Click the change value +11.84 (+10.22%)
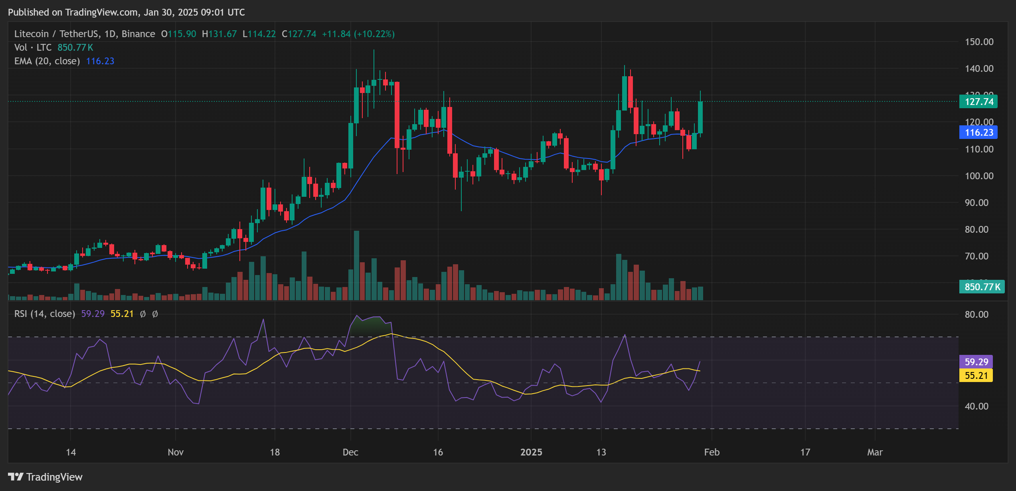This screenshot has height=491, width=1016. click(x=358, y=34)
